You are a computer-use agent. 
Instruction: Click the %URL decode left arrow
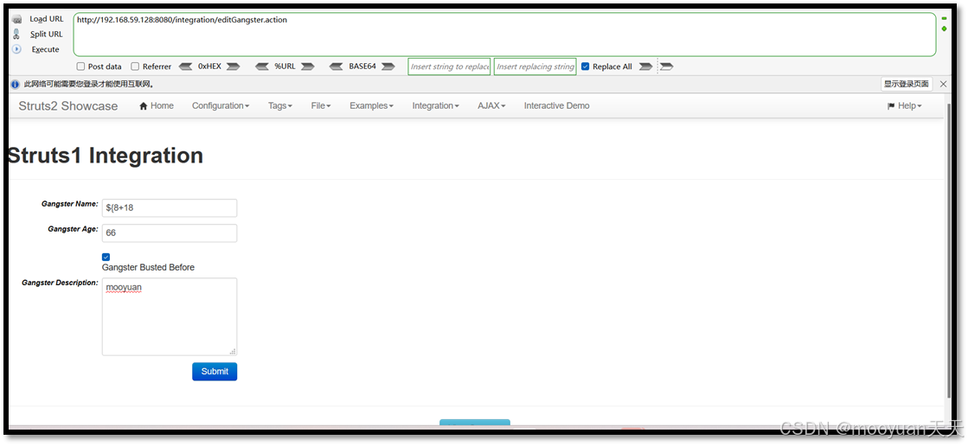(x=262, y=67)
